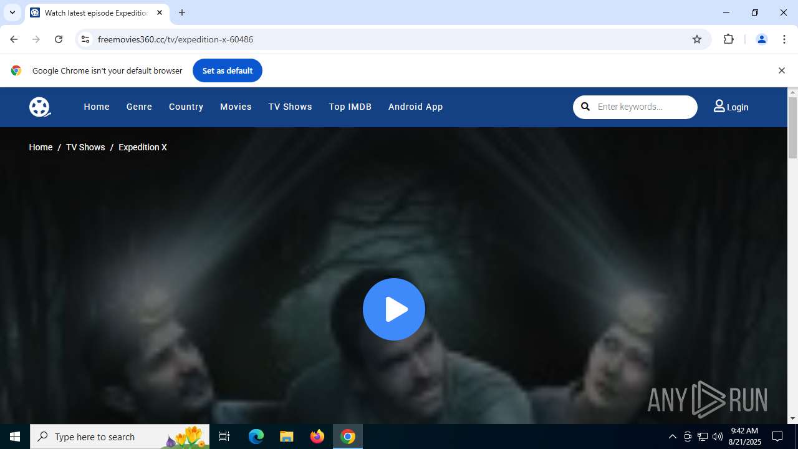
Task: Open a new browser tab
Action: (x=182, y=12)
